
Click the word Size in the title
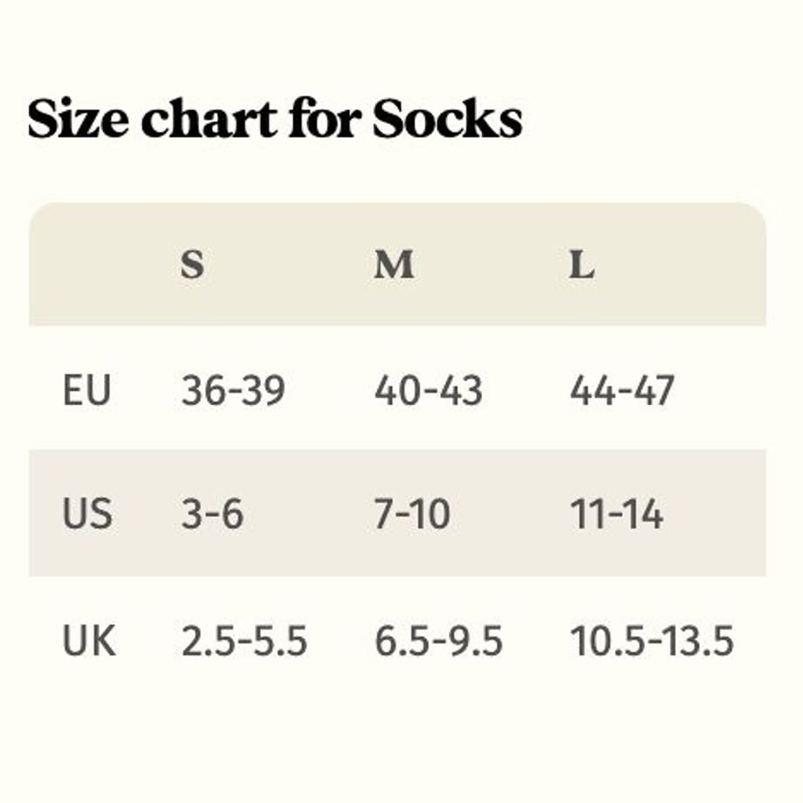click(x=78, y=119)
